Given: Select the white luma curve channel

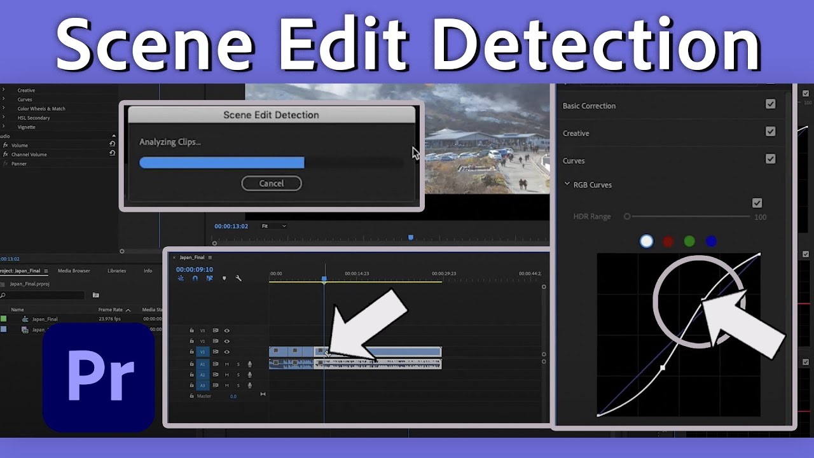Looking at the screenshot, I should 646,241.
